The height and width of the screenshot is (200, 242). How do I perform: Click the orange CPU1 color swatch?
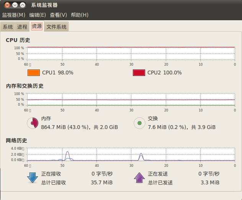pyautogui.click(x=34, y=73)
